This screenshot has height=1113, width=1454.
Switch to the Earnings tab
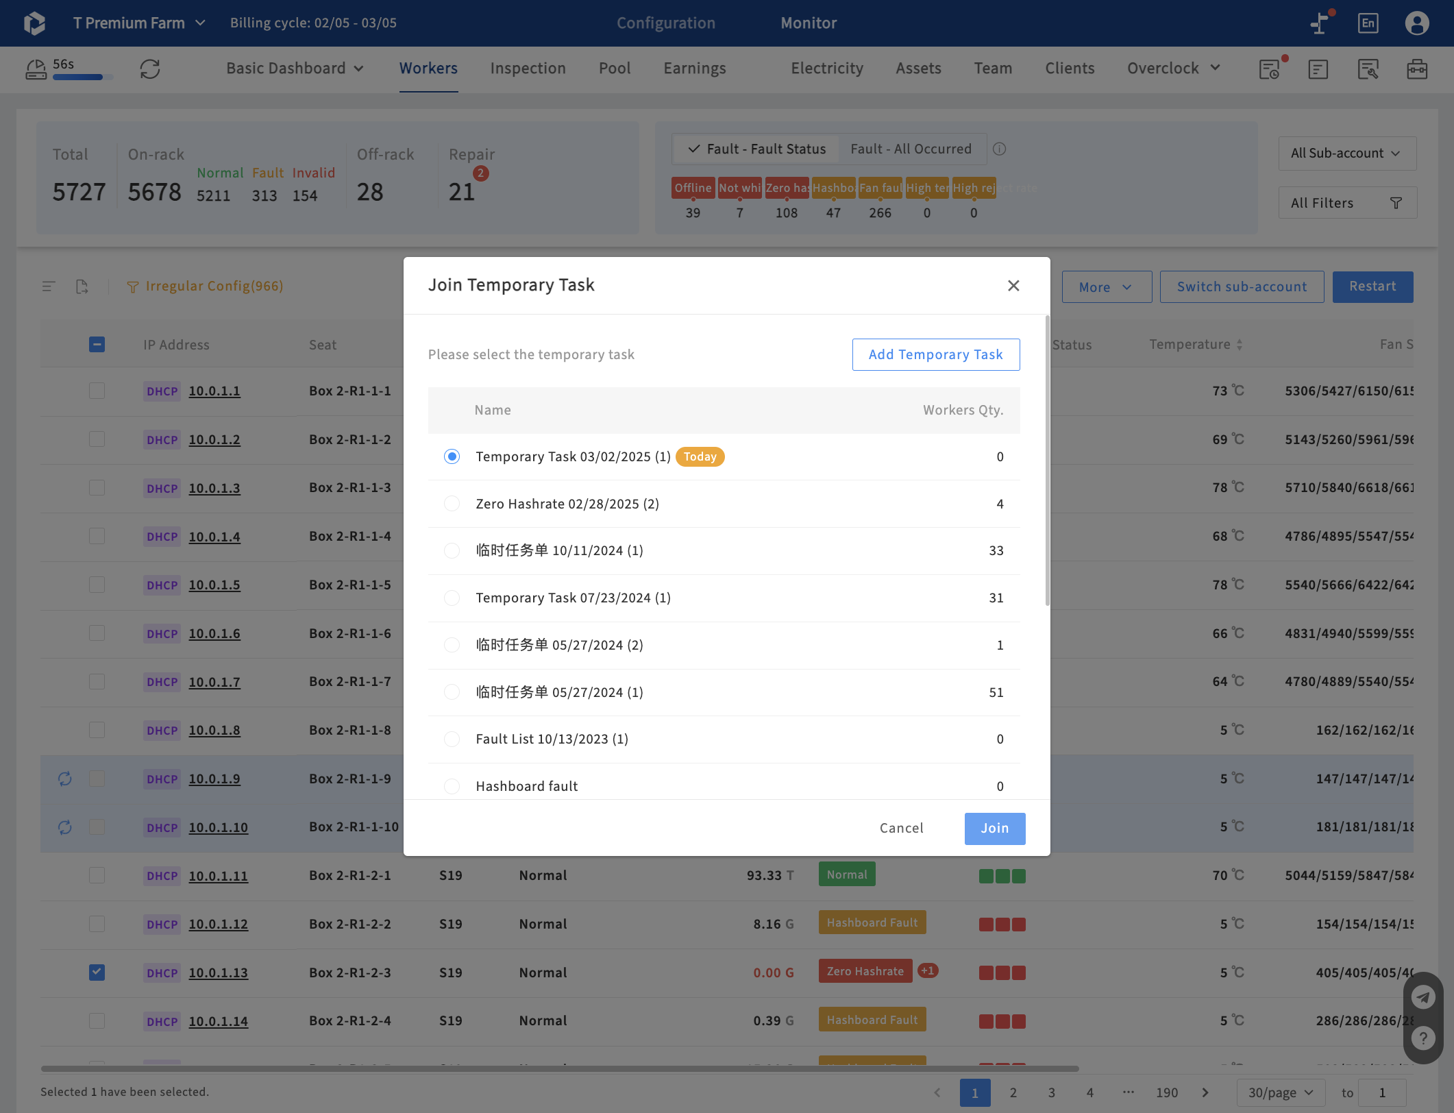coord(694,69)
